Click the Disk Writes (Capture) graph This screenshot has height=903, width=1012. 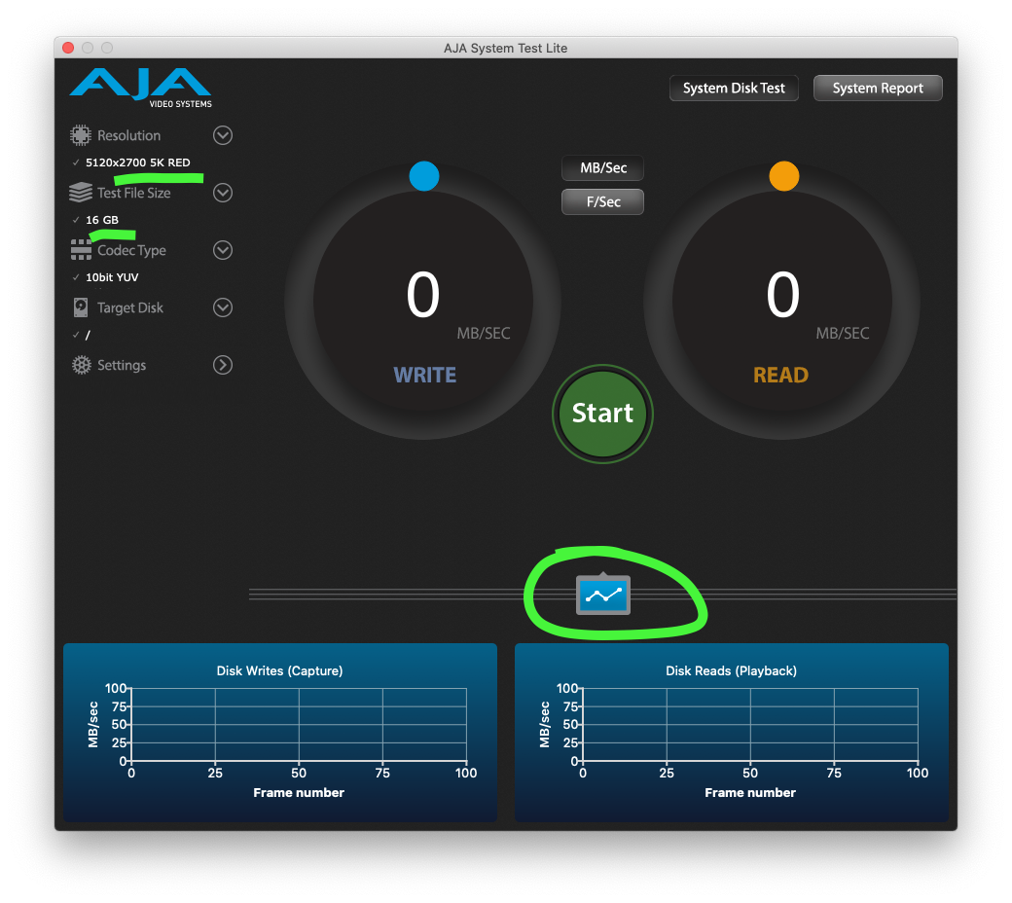coord(280,732)
